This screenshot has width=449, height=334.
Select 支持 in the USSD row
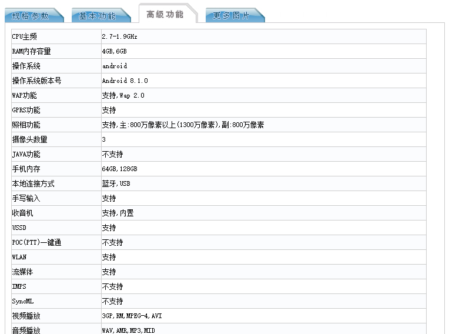pos(109,228)
